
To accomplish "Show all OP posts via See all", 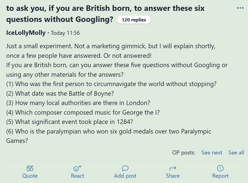I will [236, 152].
